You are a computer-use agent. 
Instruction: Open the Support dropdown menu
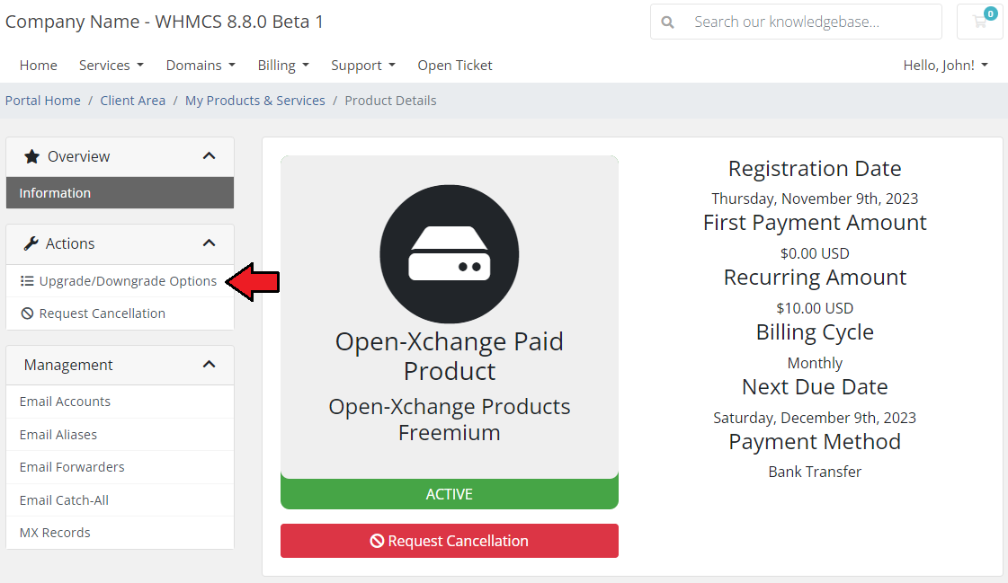363,66
